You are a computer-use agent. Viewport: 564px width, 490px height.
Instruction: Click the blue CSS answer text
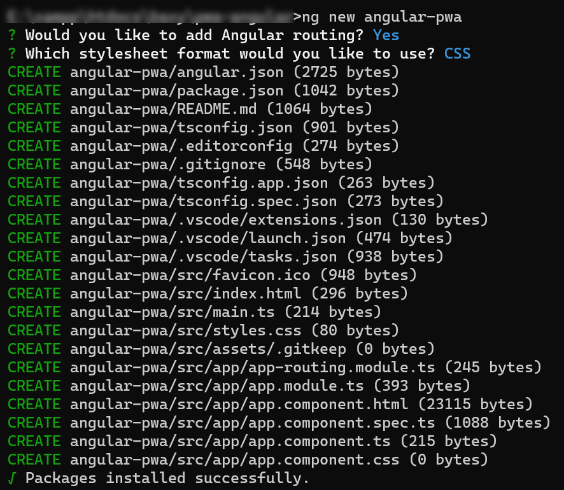[457, 53]
